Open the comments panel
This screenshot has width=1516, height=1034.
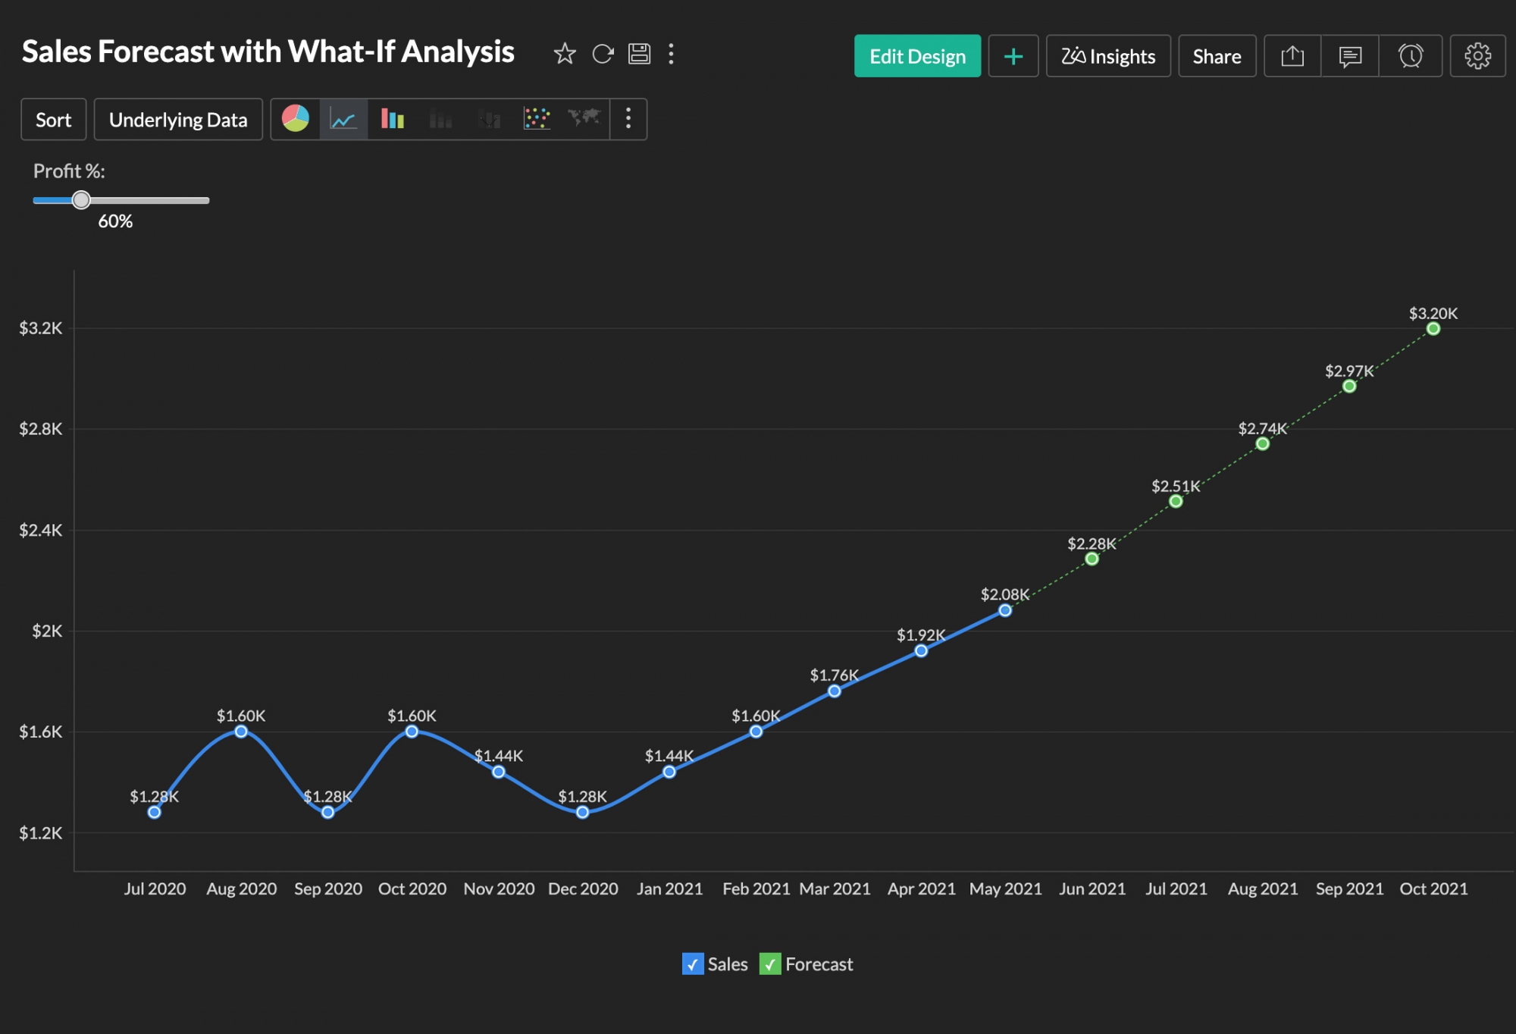pyautogui.click(x=1350, y=55)
